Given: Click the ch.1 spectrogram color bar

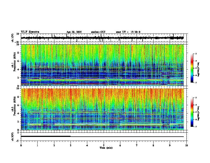Looking at the screenshot, I should click(x=192, y=68).
